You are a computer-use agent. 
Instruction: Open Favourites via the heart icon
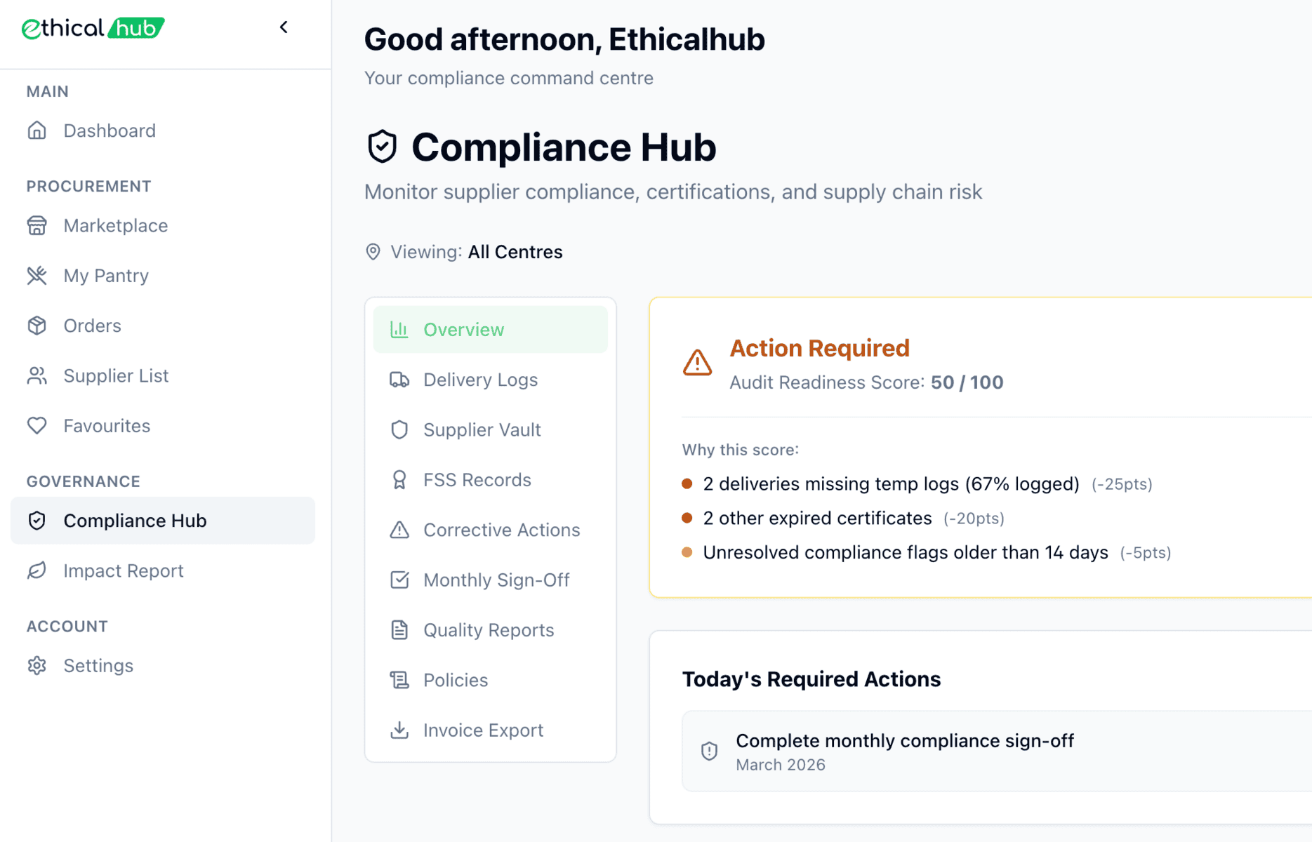tap(37, 426)
